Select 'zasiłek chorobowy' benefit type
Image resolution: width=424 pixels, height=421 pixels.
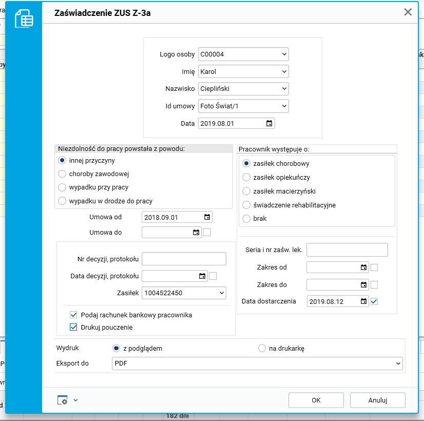[x=246, y=164]
